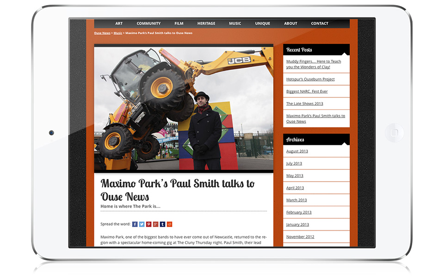Open the November 2012 archive
Viewport: 444px width, 277px height.
pos(300,237)
